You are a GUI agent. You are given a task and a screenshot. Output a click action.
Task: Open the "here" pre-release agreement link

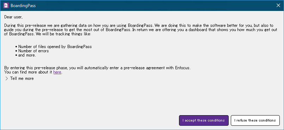[57, 72]
